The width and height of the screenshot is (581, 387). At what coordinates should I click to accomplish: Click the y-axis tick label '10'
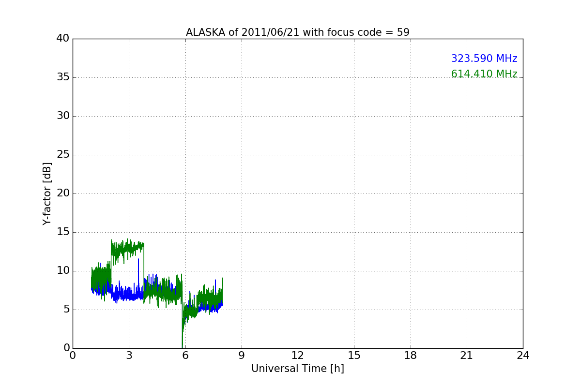63,271
